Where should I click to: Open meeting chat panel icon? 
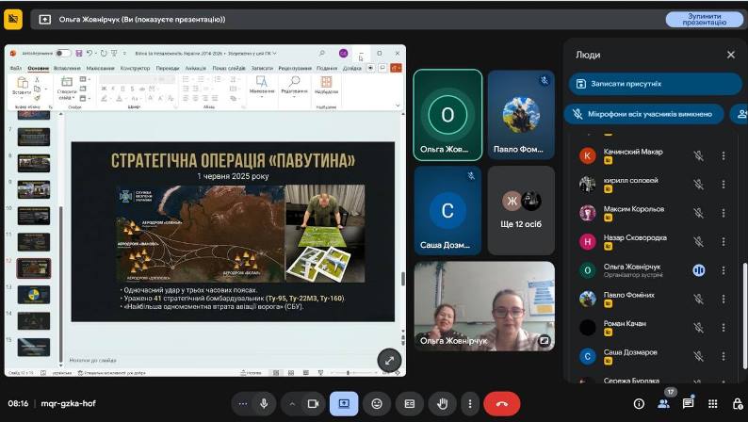(x=688, y=404)
